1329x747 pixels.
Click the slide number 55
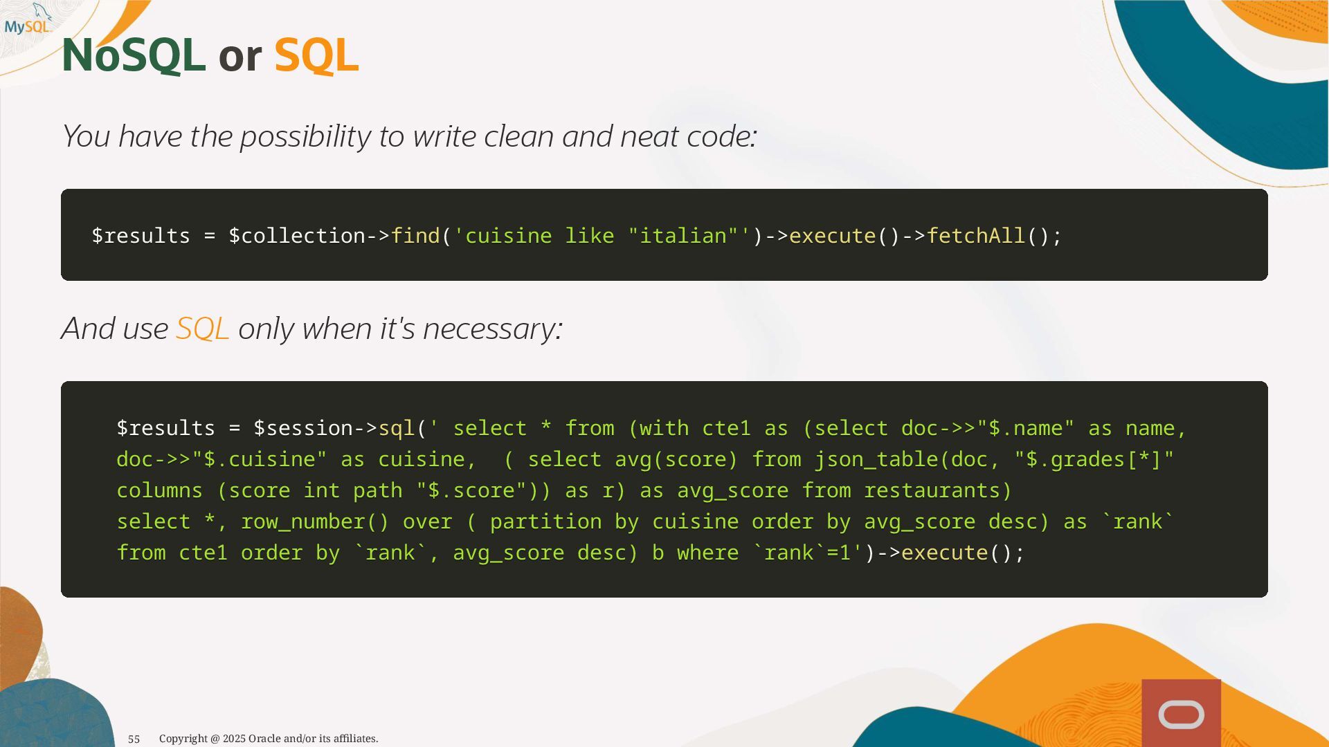tap(134, 739)
